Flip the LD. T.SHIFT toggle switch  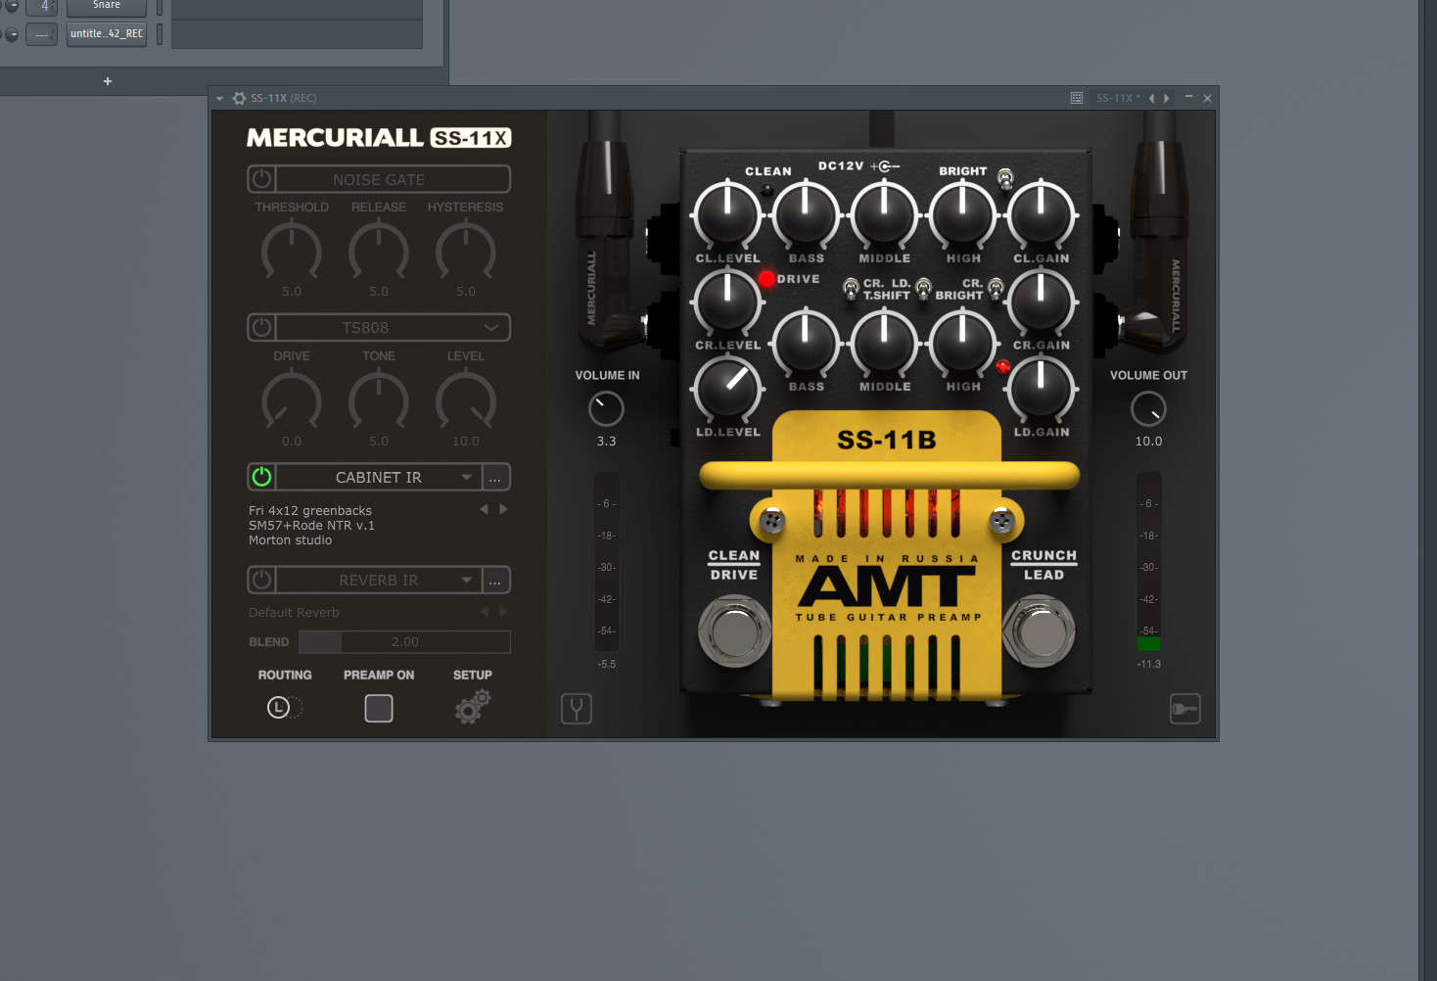[923, 289]
